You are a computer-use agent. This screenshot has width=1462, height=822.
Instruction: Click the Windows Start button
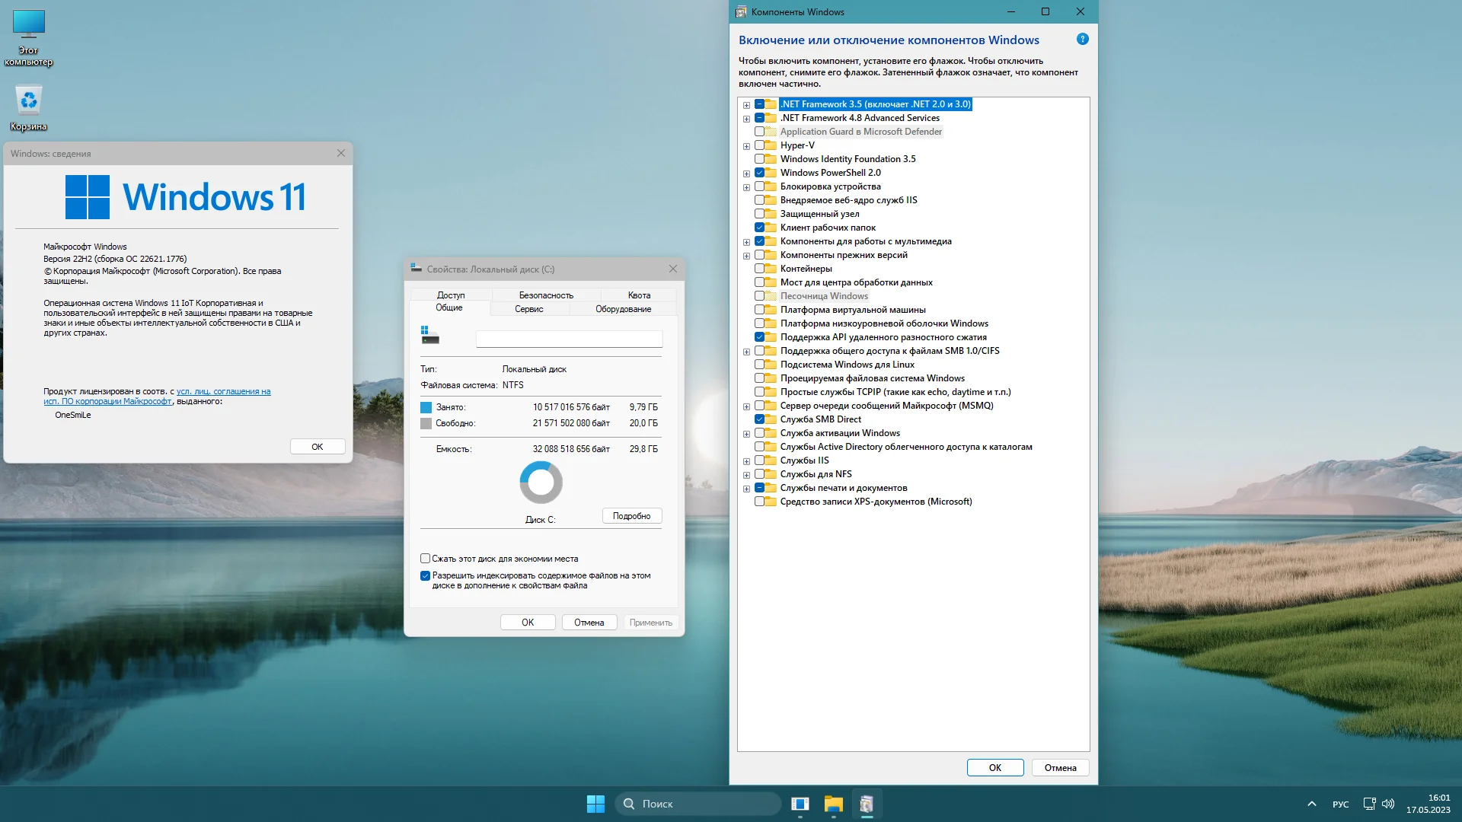pos(595,804)
